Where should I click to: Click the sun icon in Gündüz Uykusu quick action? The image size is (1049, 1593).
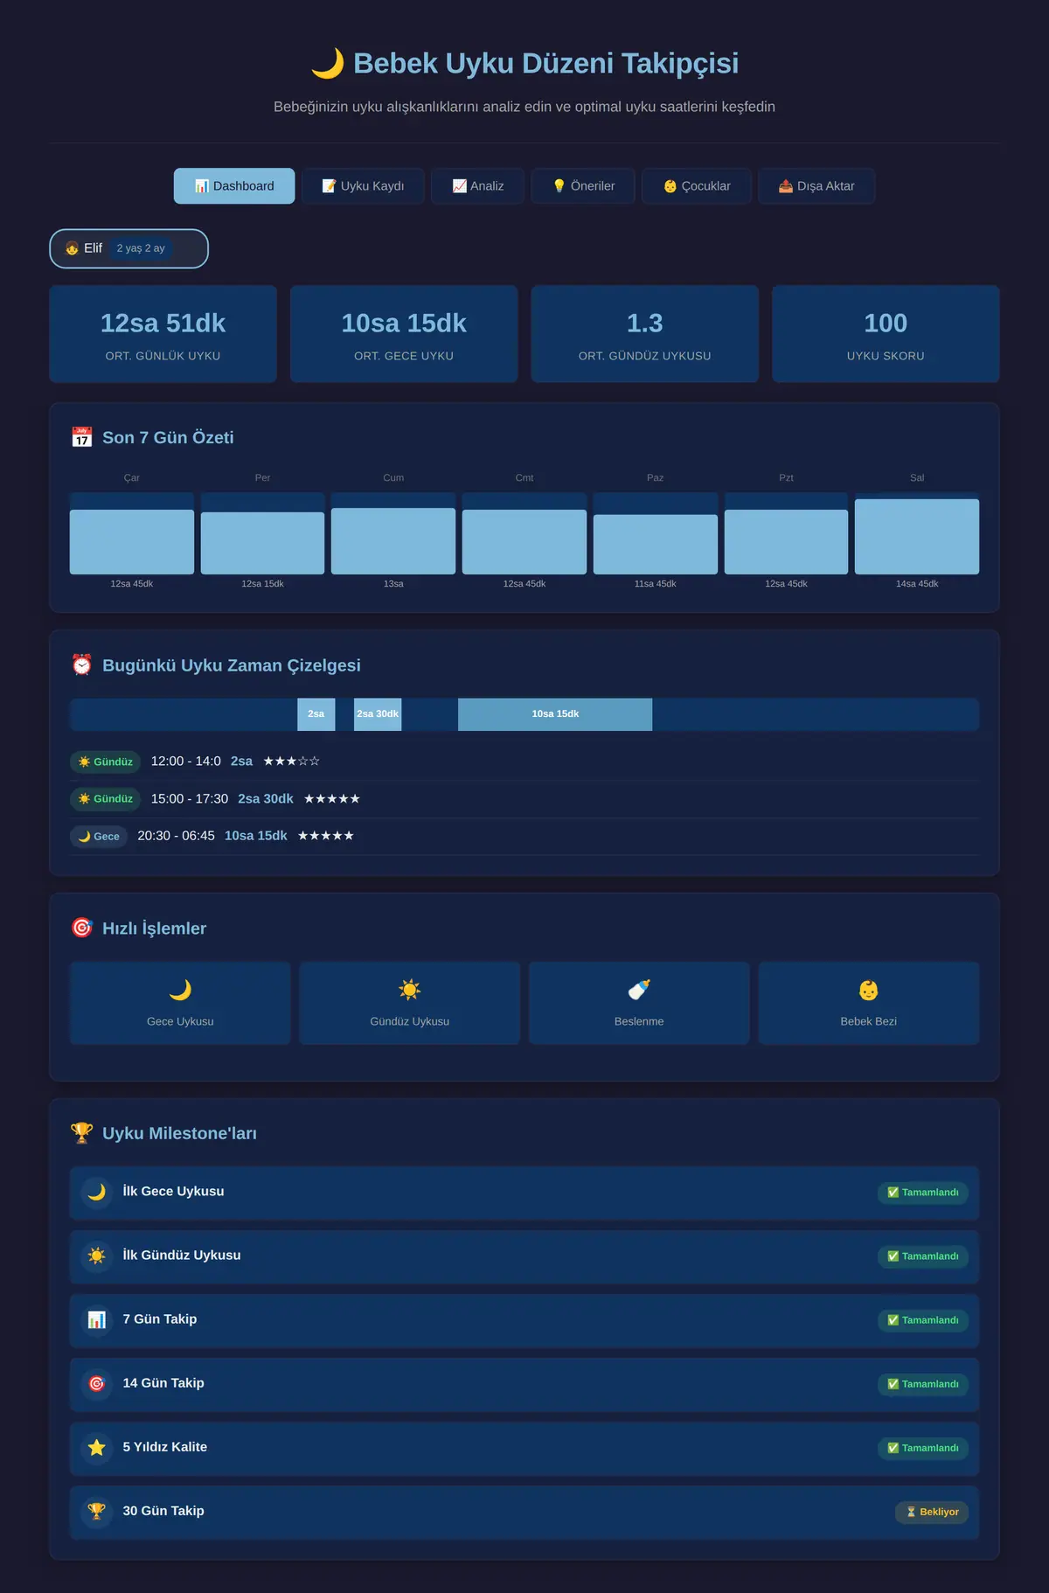click(x=410, y=990)
